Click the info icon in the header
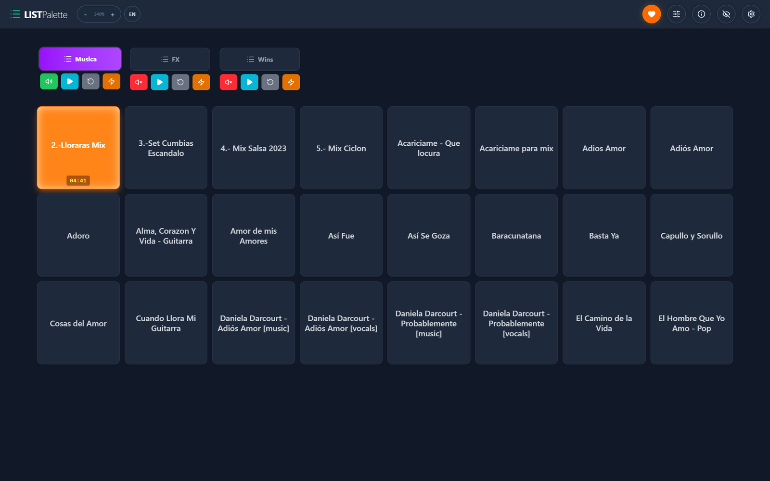 click(701, 14)
